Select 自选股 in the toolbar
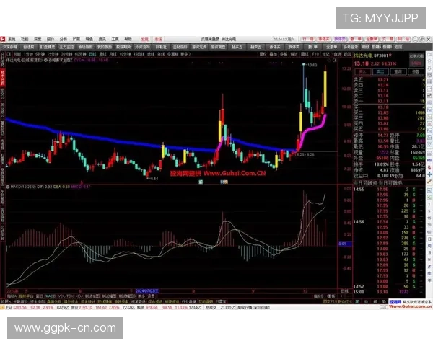The height and width of the screenshot is (346, 433). click(x=28, y=47)
